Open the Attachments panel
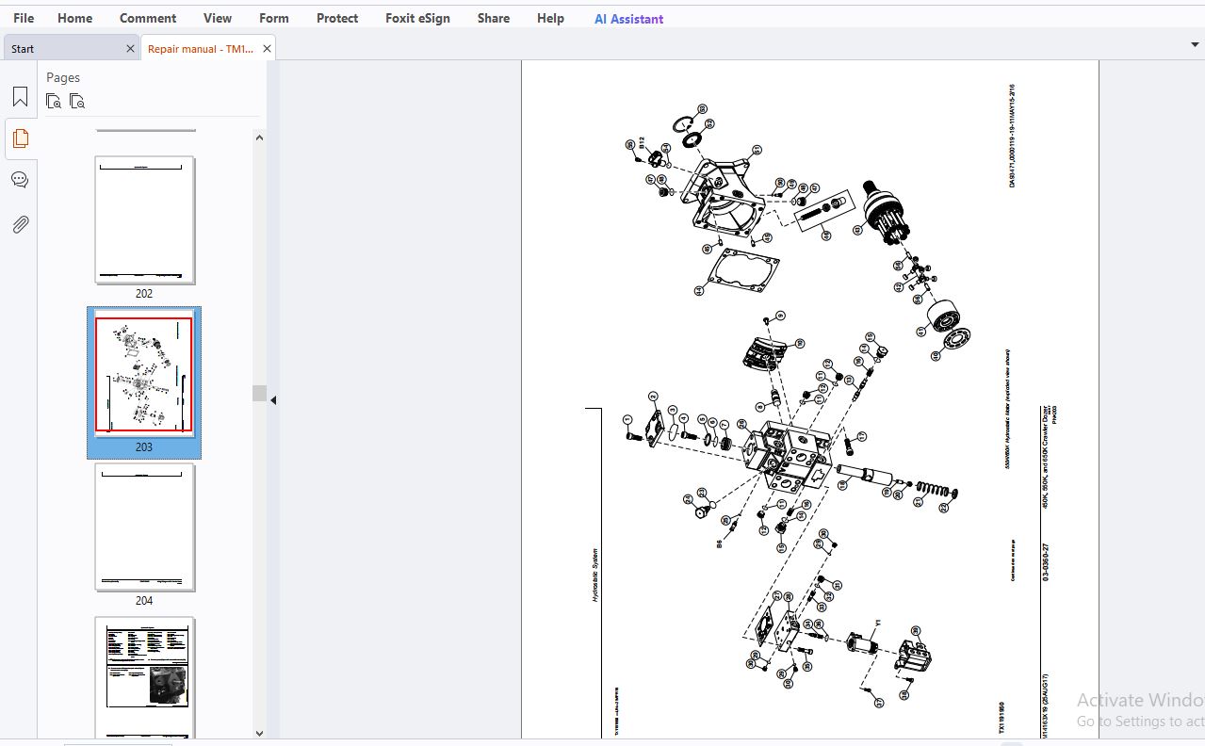Viewport: 1205px width, 746px height. click(x=20, y=224)
